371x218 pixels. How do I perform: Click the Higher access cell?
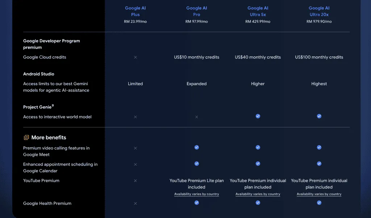pyautogui.click(x=258, y=84)
